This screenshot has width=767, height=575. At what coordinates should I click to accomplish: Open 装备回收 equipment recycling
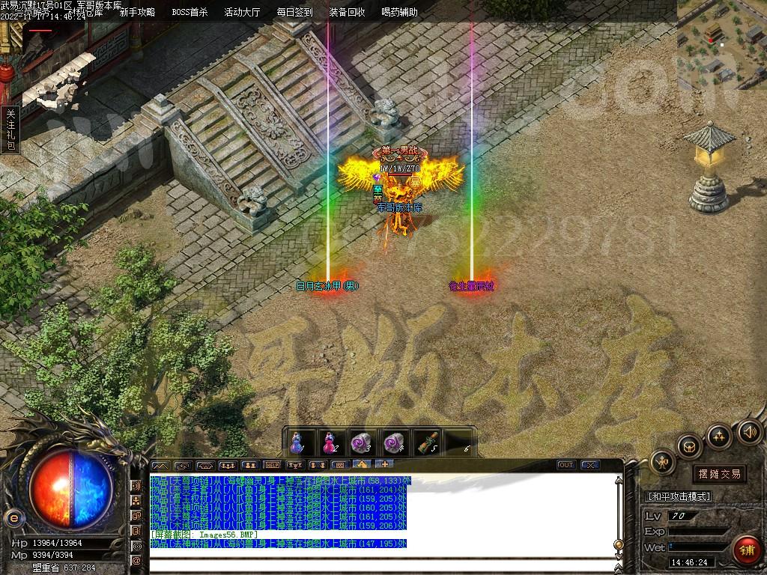347,12
